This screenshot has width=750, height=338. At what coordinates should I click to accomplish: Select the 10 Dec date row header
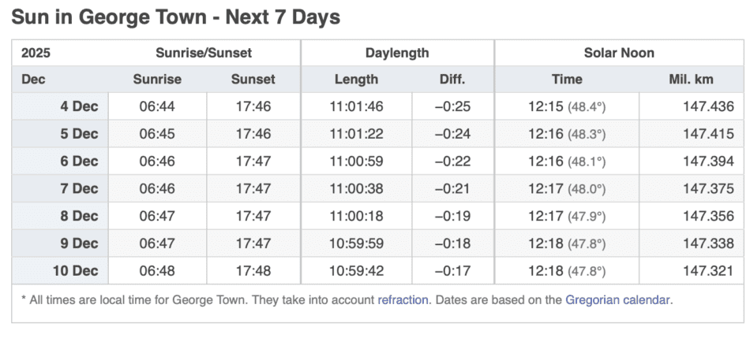point(76,270)
